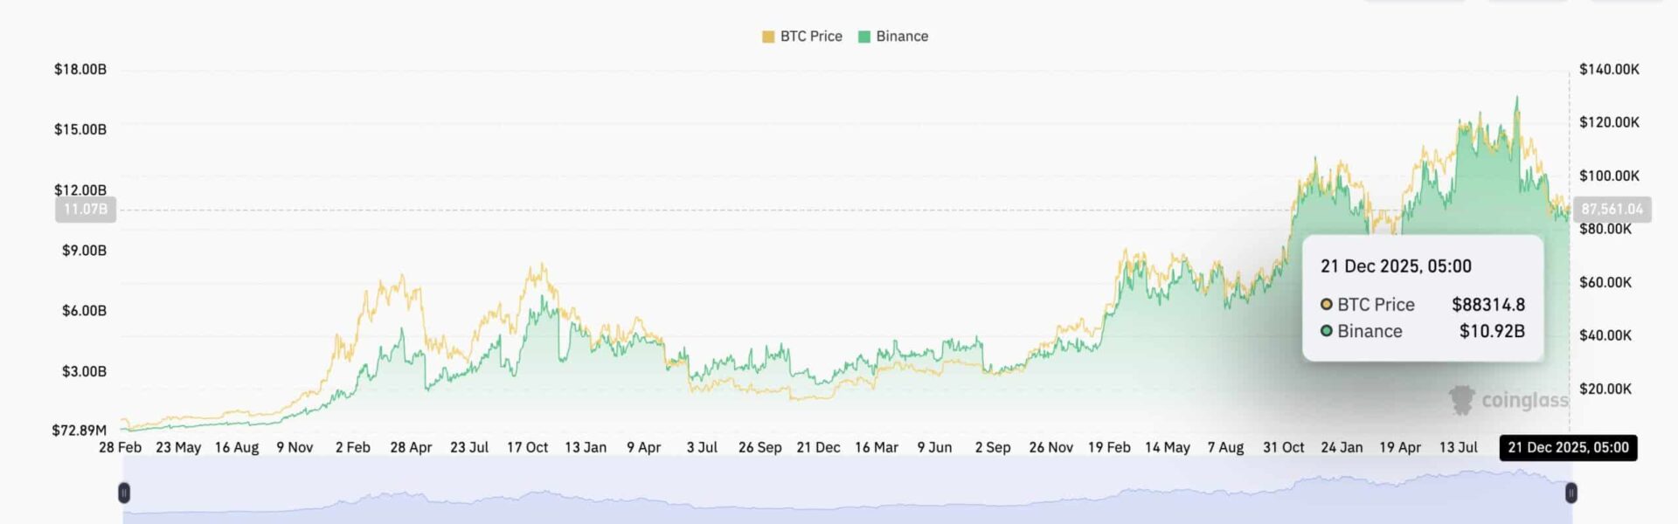Click the $88314.8 BTC Price tooltip value
Viewport: 1678px width, 524px height.
pyautogui.click(x=1487, y=305)
